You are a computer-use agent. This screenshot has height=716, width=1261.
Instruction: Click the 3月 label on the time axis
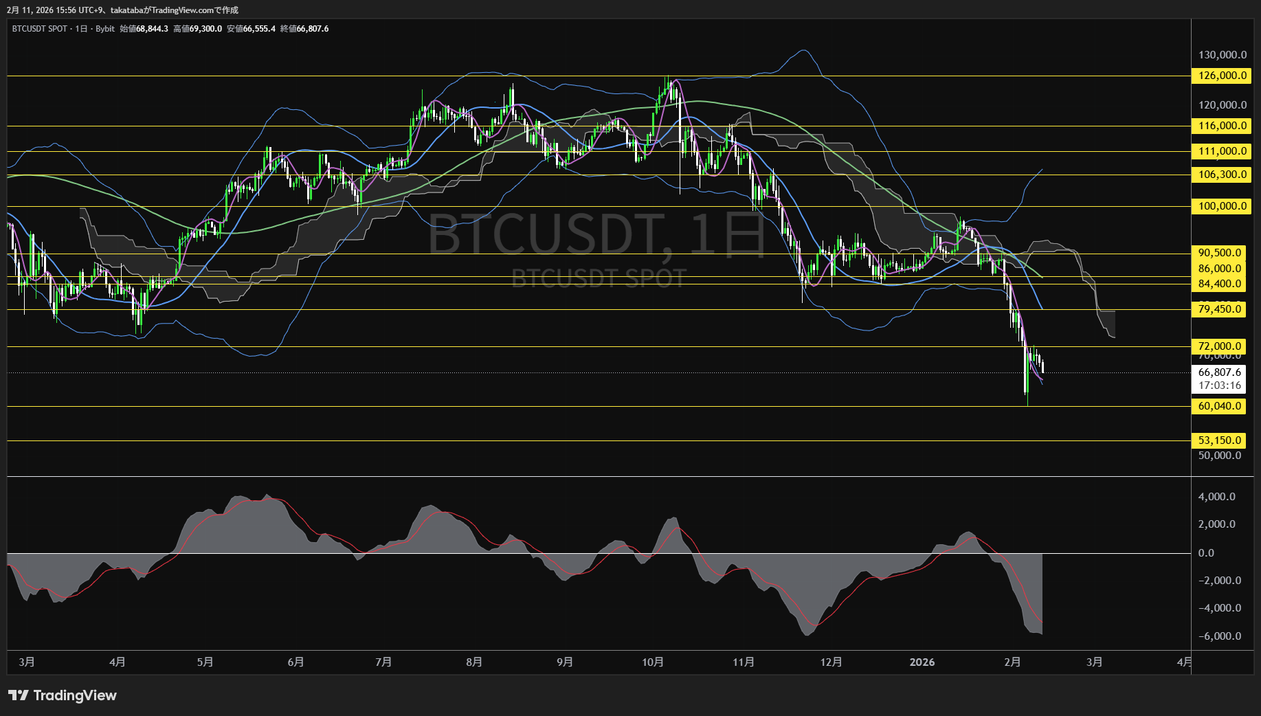(x=27, y=662)
